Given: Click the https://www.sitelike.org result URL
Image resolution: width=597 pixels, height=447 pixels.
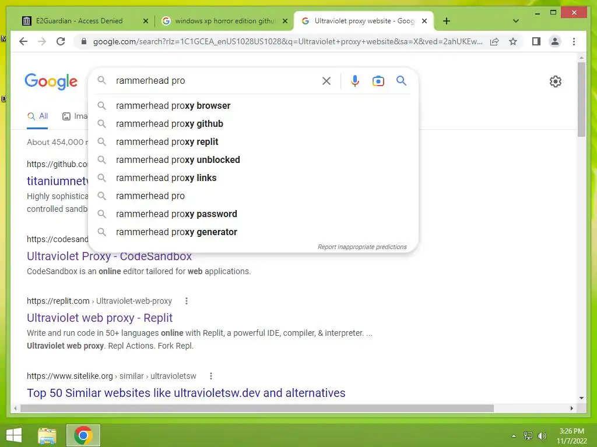Looking at the screenshot, I should (x=70, y=377).
